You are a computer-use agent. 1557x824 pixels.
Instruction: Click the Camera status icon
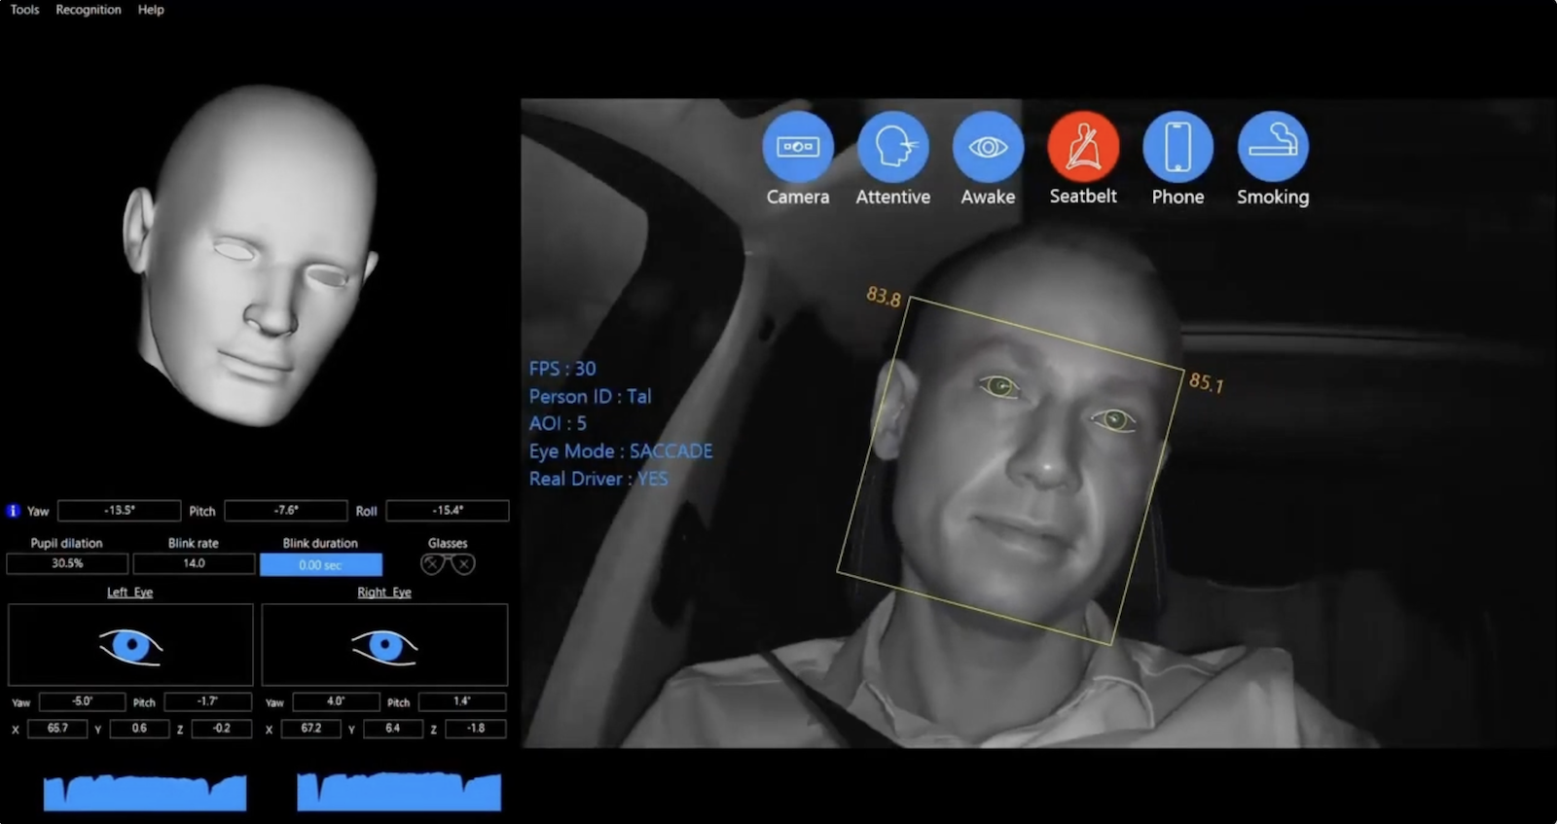(798, 147)
